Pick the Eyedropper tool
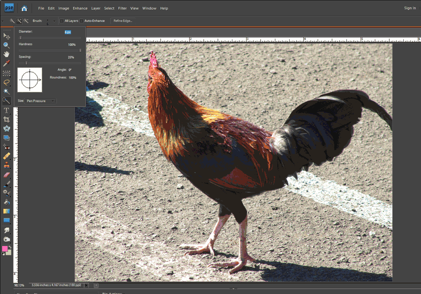 pyautogui.click(x=6, y=64)
